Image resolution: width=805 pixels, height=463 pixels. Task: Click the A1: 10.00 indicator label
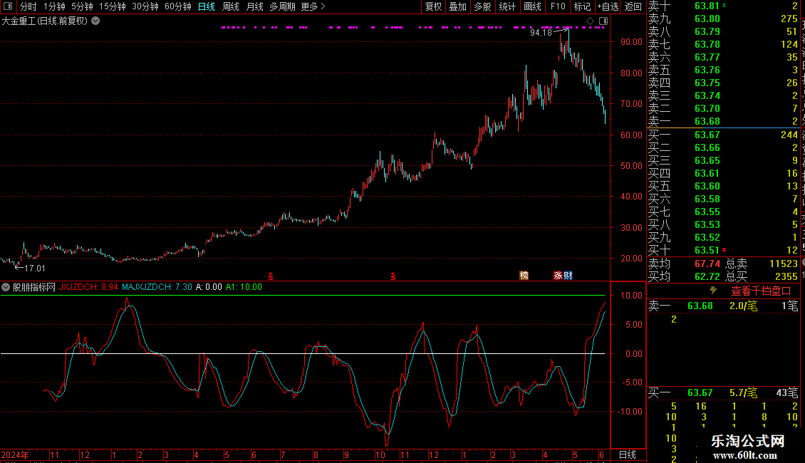pyautogui.click(x=244, y=287)
